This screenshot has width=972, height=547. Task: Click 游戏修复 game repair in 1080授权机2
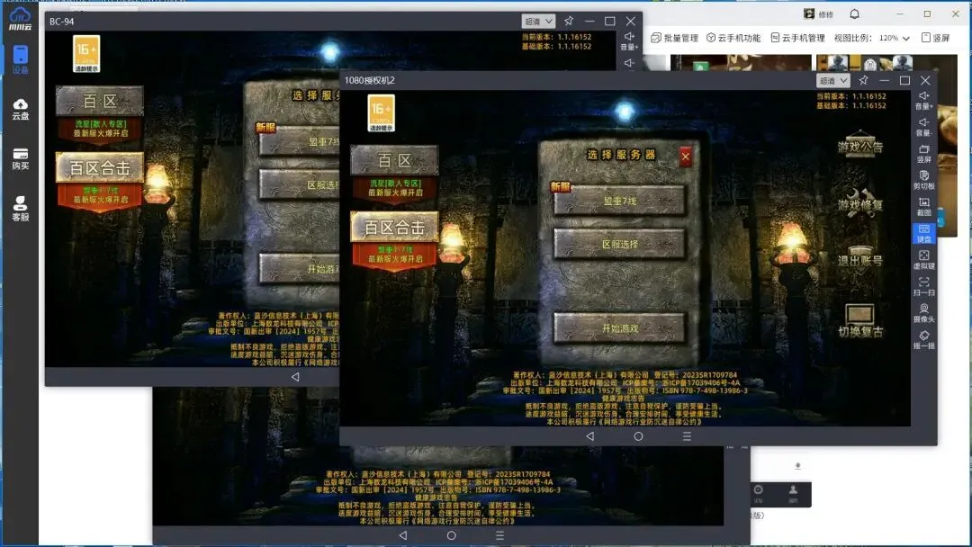tap(859, 203)
